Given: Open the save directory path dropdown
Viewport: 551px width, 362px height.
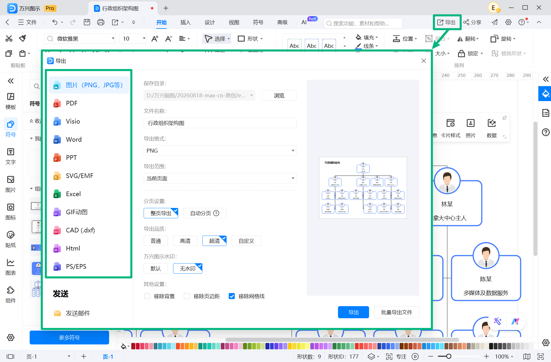Looking at the screenshot, I should coord(199,95).
